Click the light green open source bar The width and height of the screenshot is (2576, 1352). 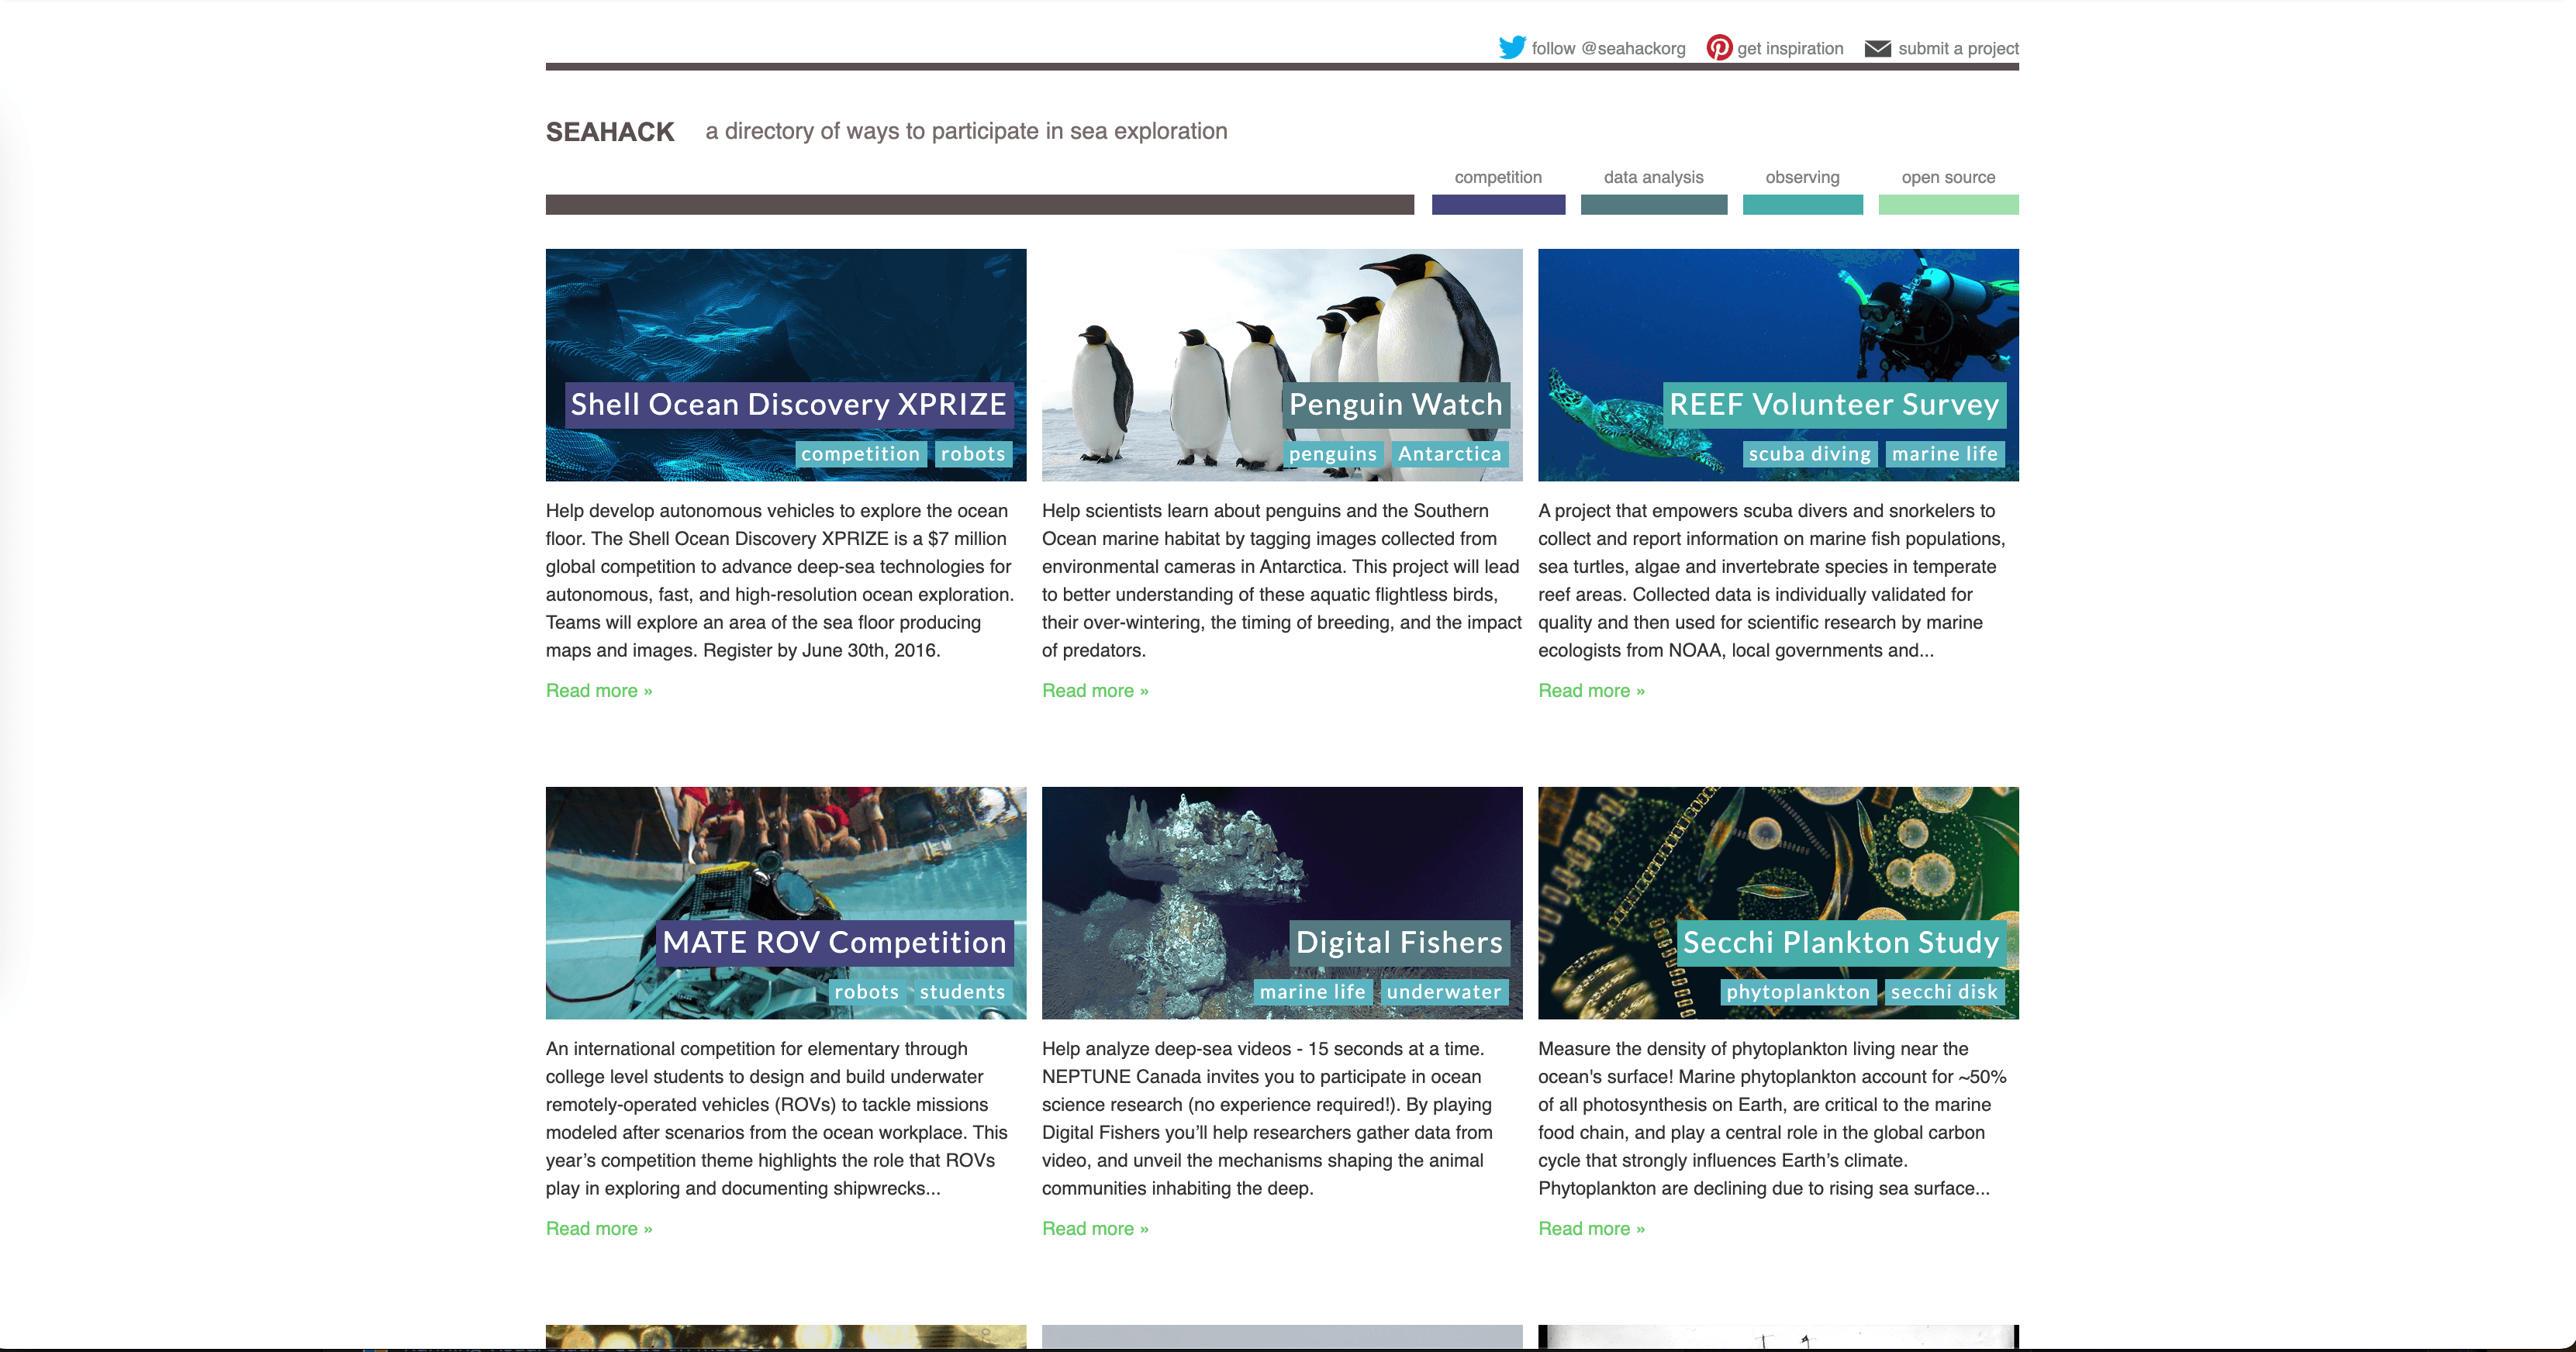click(1947, 205)
